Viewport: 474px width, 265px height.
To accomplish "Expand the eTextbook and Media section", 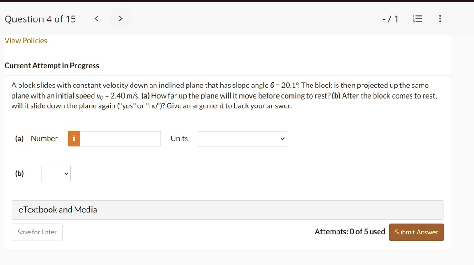I will [x=228, y=210].
